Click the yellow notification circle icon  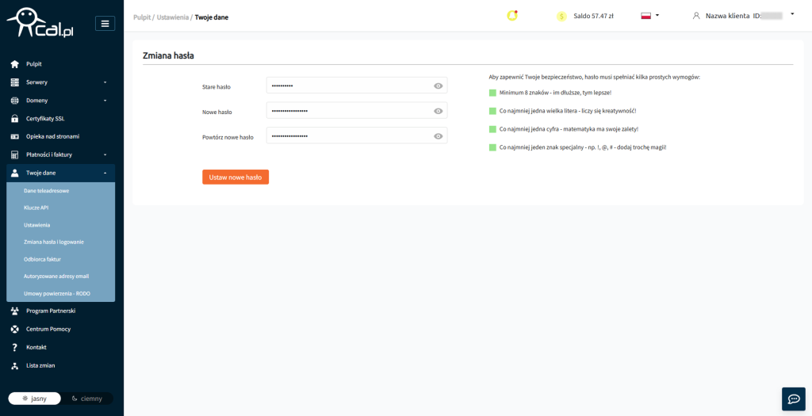(512, 15)
